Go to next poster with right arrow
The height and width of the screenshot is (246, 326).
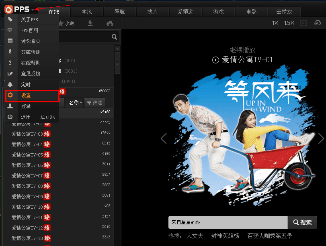tap(321, 138)
